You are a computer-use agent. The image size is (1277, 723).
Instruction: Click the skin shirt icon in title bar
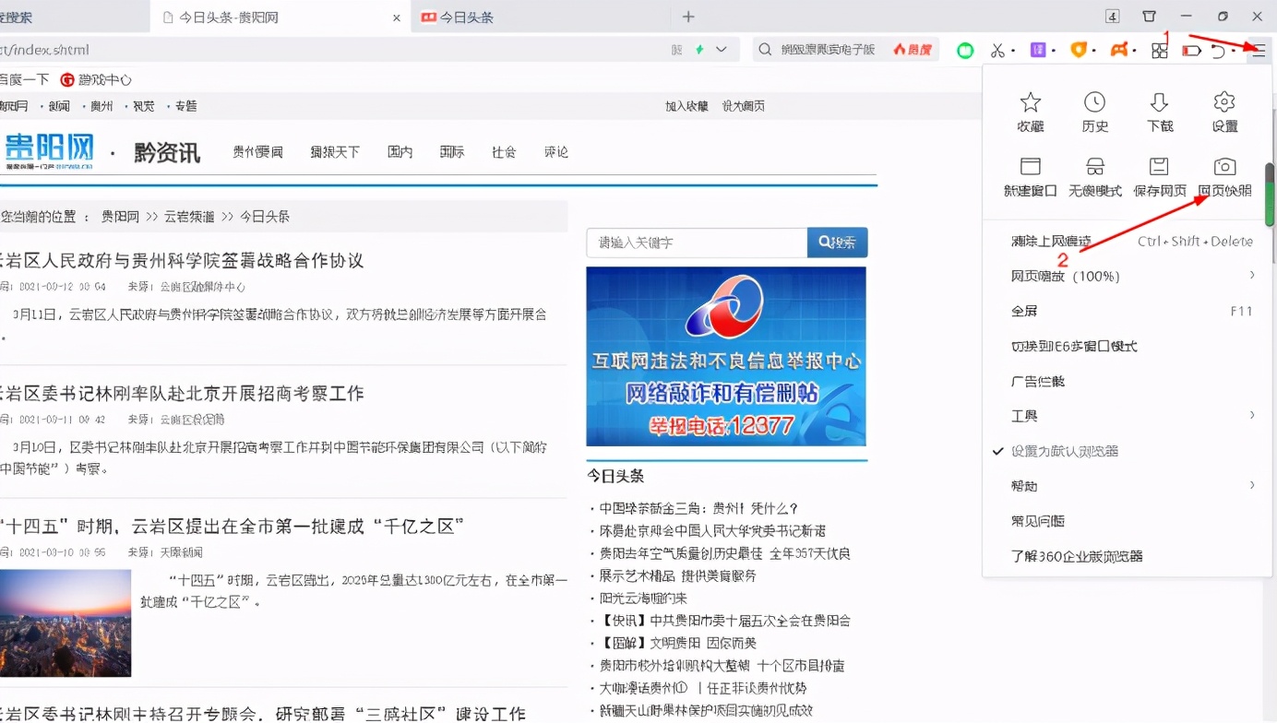point(1149,17)
